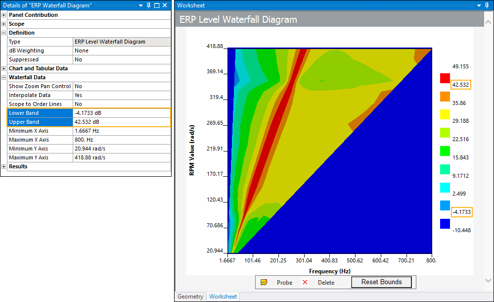Click legend value 15.843

460,157
